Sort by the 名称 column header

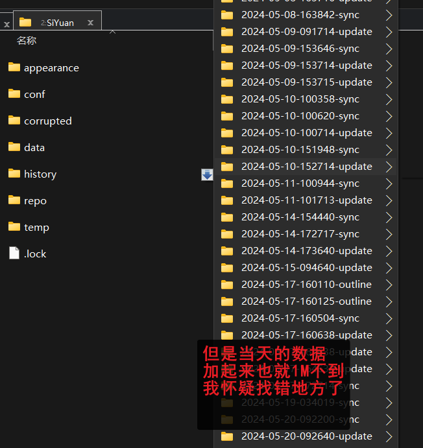pos(27,41)
